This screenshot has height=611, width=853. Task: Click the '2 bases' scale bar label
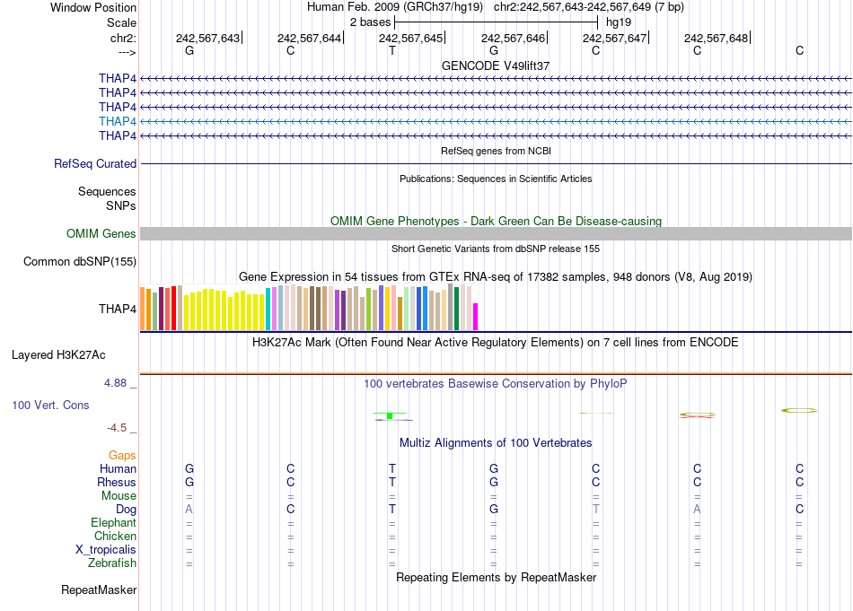coord(370,22)
